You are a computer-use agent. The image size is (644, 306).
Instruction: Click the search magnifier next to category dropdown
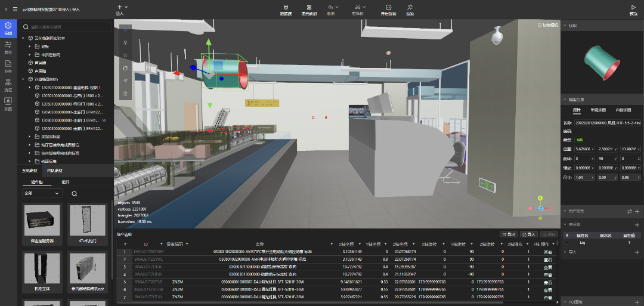point(75,194)
